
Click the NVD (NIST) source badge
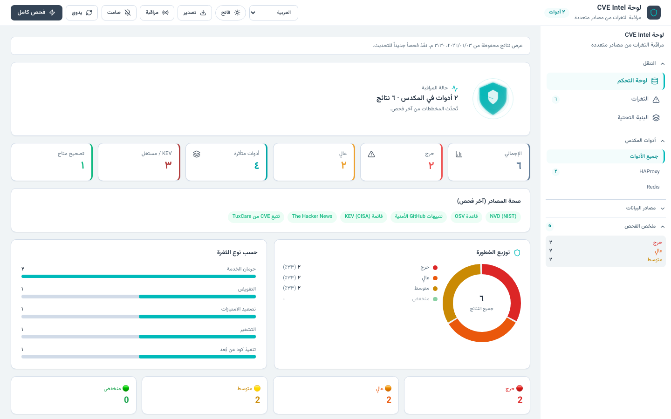tap(503, 216)
